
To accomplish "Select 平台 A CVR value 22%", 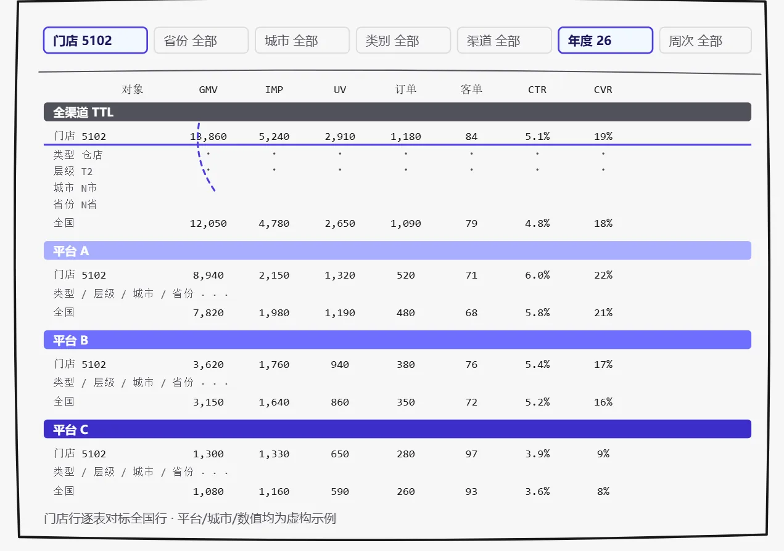I will tap(603, 275).
